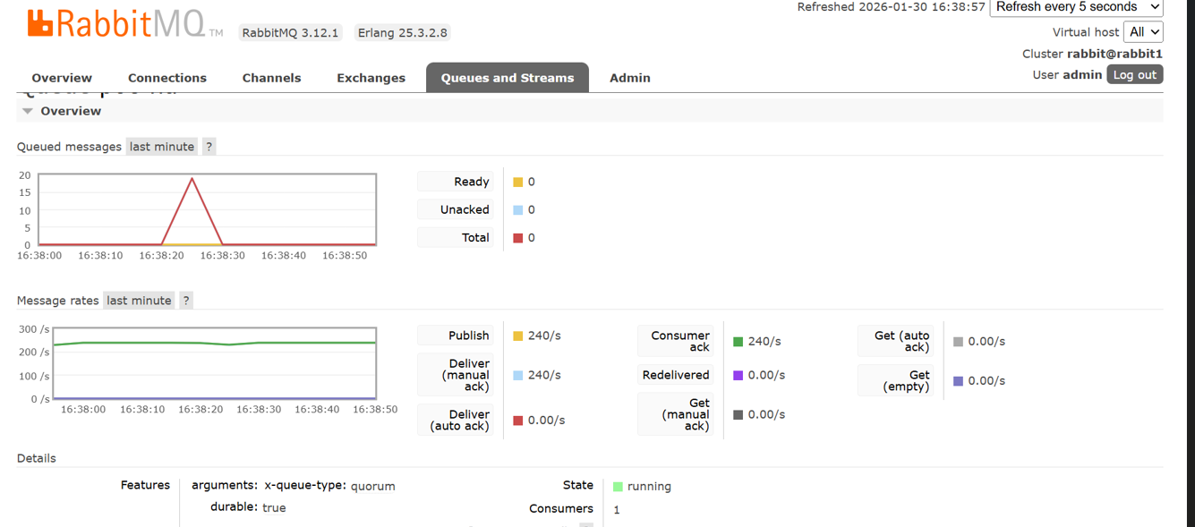Click the yellow Ready color swatch

pos(517,183)
